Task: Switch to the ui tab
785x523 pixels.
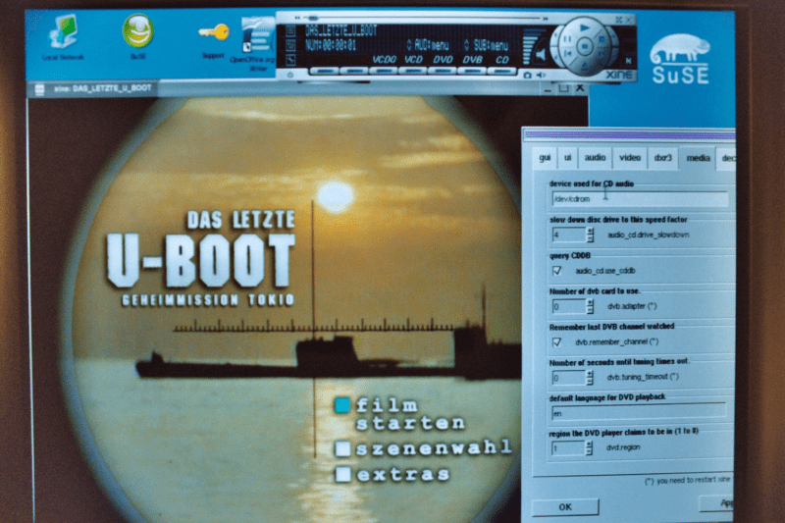Action: [x=568, y=158]
